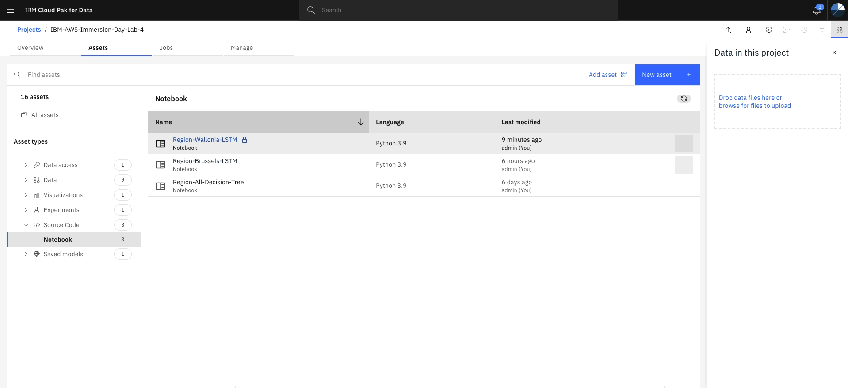Click the sort arrow in Name column

pyautogui.click(x=361, y=122)
